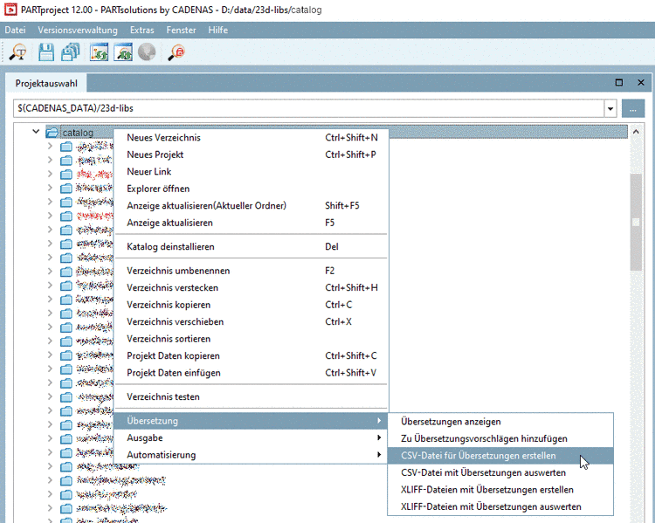Screen dimensions: 655x523
Task: Select the Neuer Link menu entry
Action: 252,172
